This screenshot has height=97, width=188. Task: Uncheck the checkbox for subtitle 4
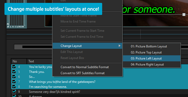14,67
